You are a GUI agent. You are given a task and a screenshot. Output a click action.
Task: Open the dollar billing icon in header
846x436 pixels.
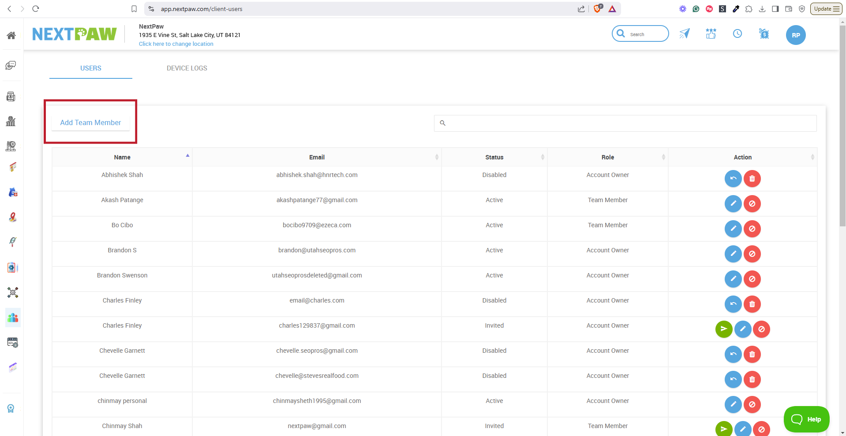pos(764,33)
